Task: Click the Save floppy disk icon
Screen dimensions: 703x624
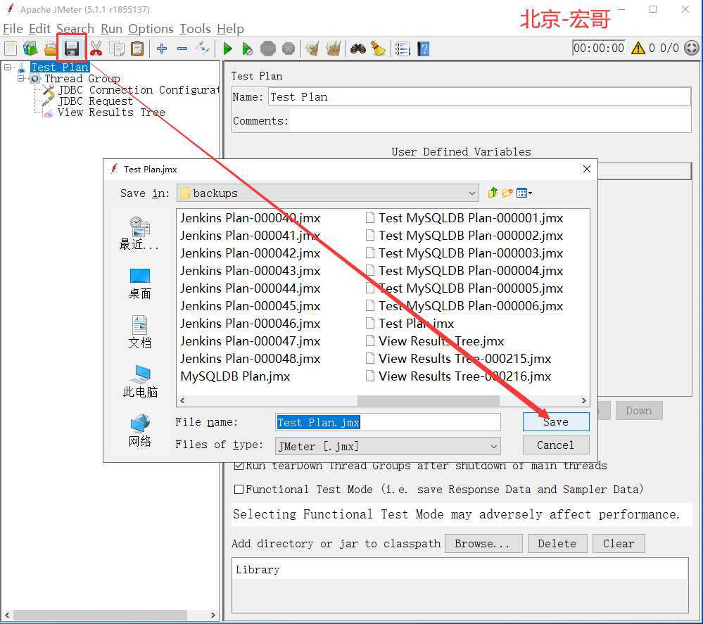Action: [72, 49]
